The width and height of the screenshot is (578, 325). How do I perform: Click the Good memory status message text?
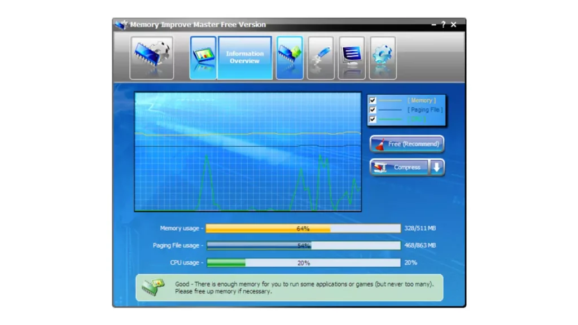(304, 288)
